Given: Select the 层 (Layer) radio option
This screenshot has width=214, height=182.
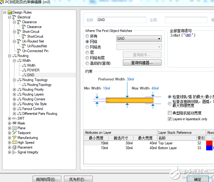Looking at the screenshot, I should (87, 52).
